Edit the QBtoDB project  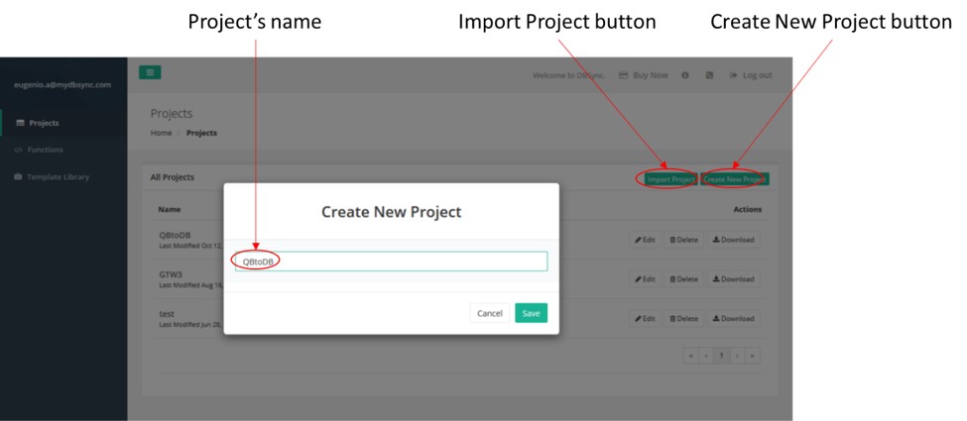[645, 240]
